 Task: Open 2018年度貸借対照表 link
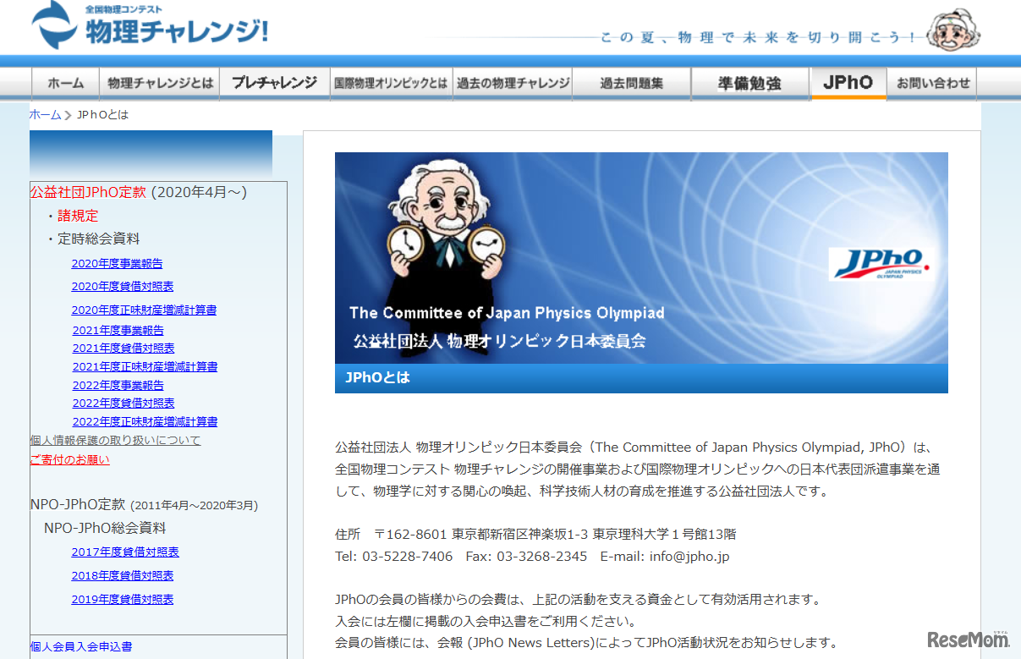click(x=123, y=575)
